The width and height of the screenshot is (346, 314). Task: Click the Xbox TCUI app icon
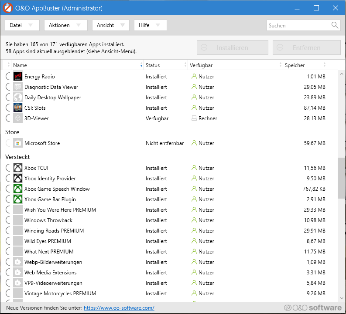(x=18, y=168)
